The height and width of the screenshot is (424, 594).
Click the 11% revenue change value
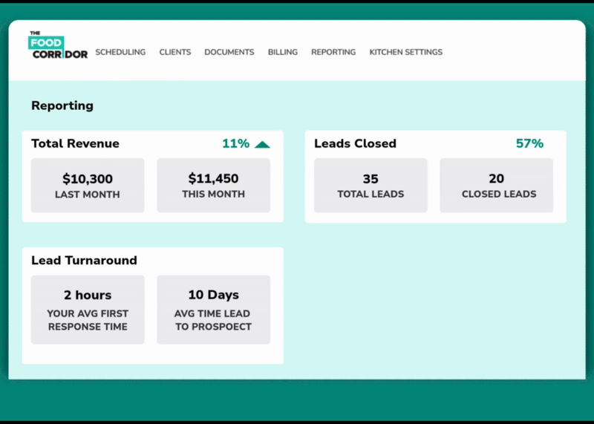[x=235, y=144]
